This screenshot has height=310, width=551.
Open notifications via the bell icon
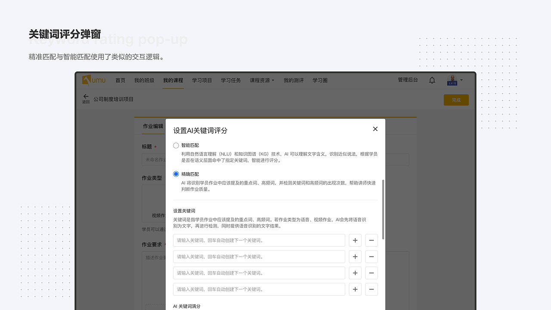pyautogui.click(x=432, y=80)
